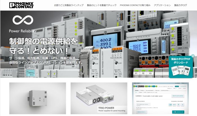Open the CAPAROC configurator screenshot thumbnail
This screenshot has width=197, height=116.
160,98
